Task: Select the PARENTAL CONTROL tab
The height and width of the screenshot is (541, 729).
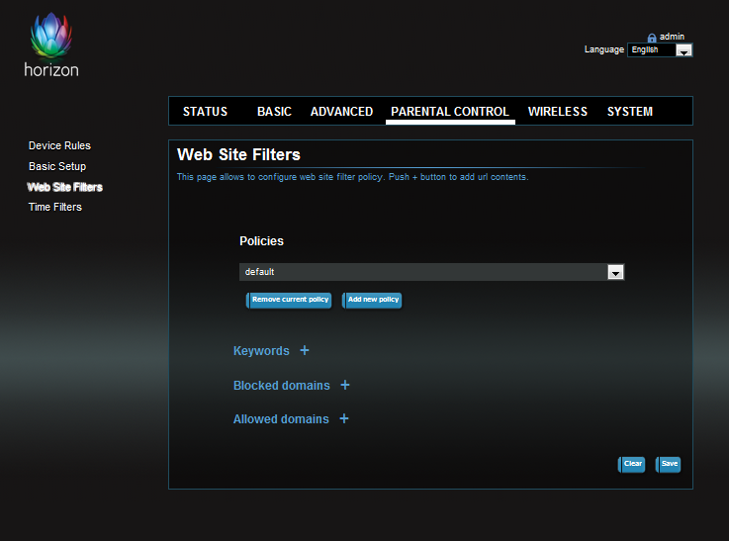Action: click(450, 112)
